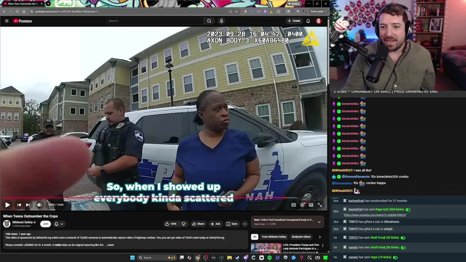Click the browser address bar URL
Image resolution: width=466 pixels, height=262 pixels.
click(x=67, y=11)
